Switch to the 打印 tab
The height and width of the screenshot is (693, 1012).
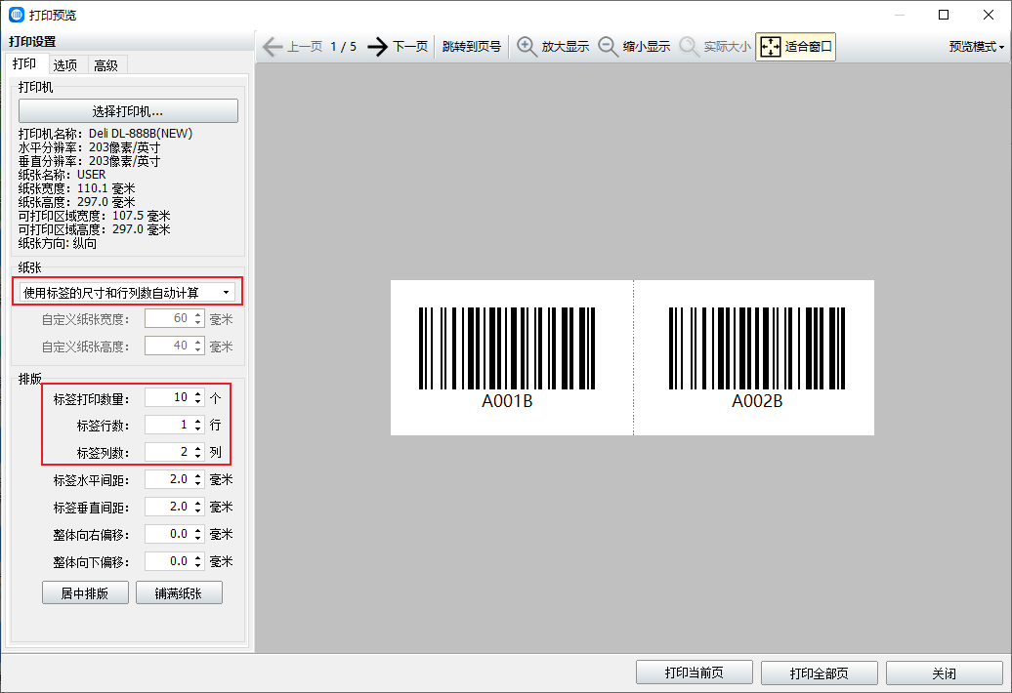pos(24,63)
